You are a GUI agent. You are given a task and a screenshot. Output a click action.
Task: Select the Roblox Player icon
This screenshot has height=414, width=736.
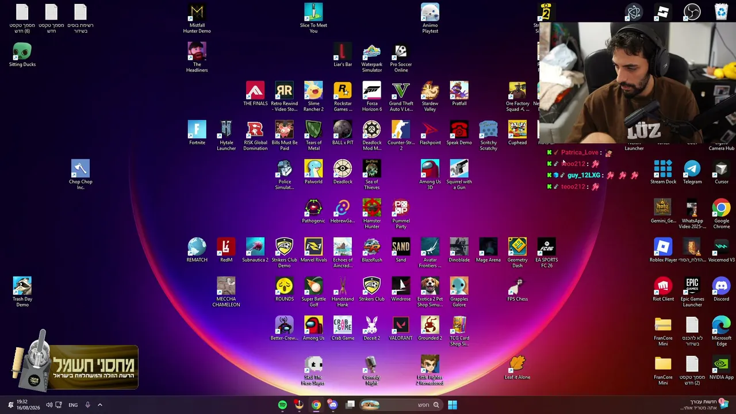click(663, 250)
